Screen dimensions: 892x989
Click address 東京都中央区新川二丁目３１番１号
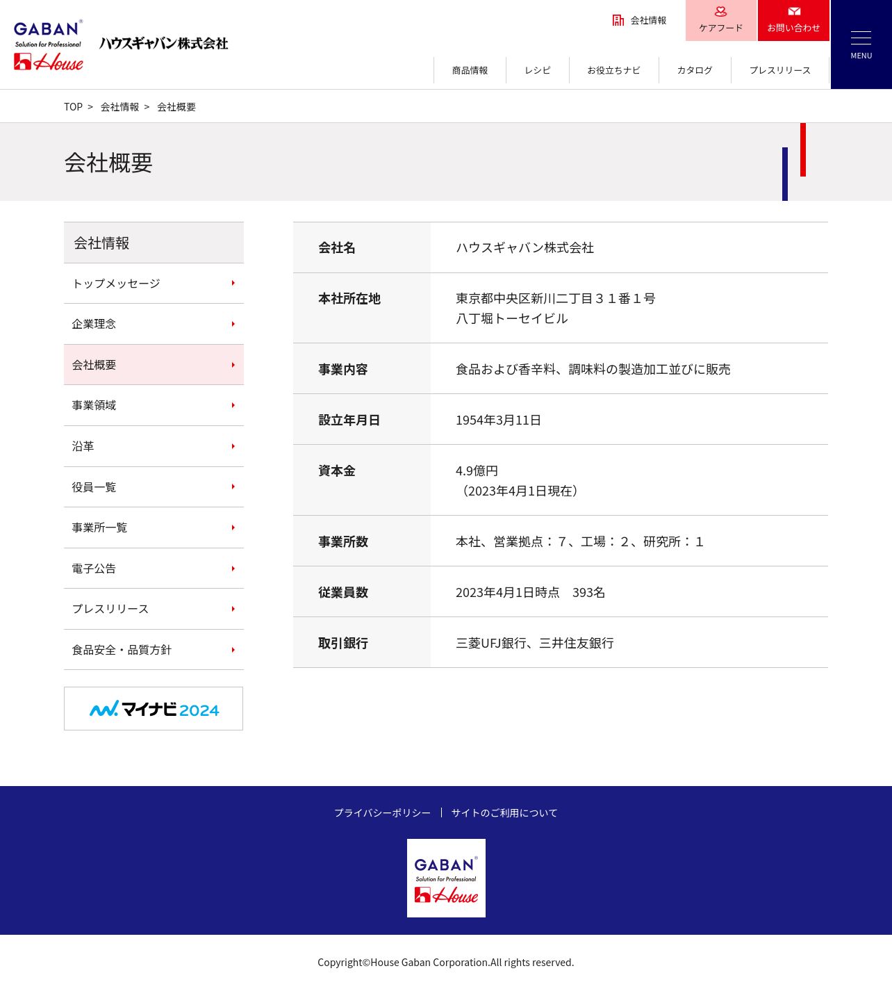point(556,298)
